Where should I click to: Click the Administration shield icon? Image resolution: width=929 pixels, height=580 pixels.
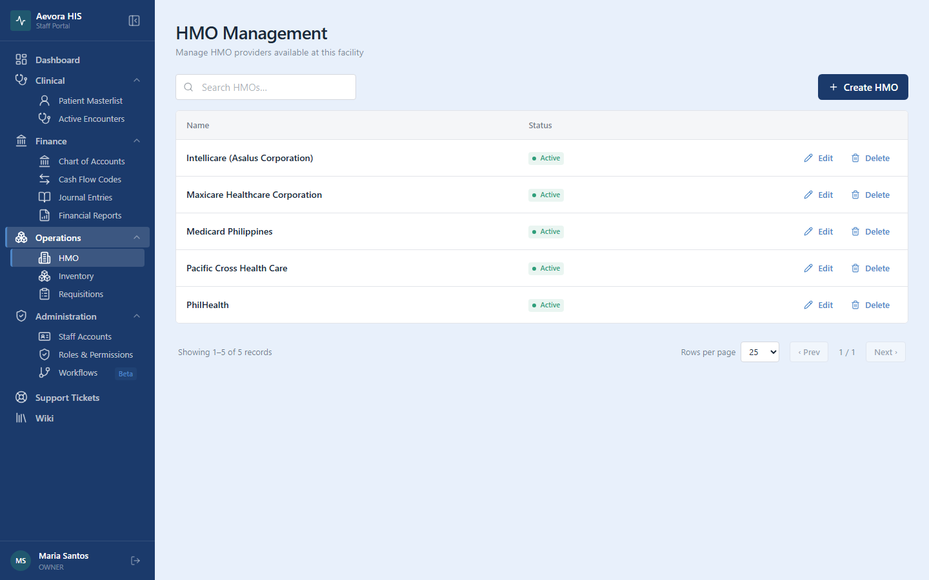21,316
